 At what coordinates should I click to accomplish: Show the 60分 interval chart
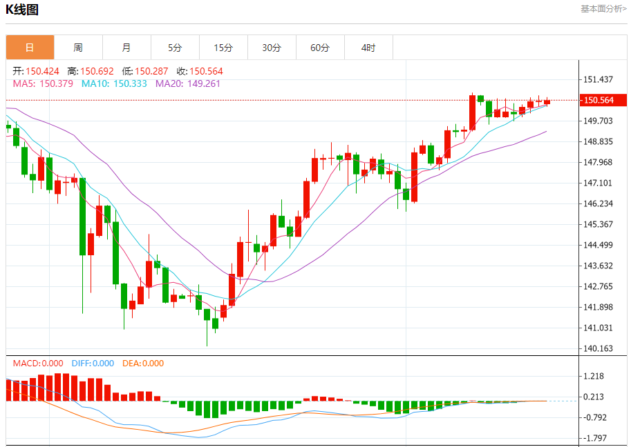(x=320, y=48)
